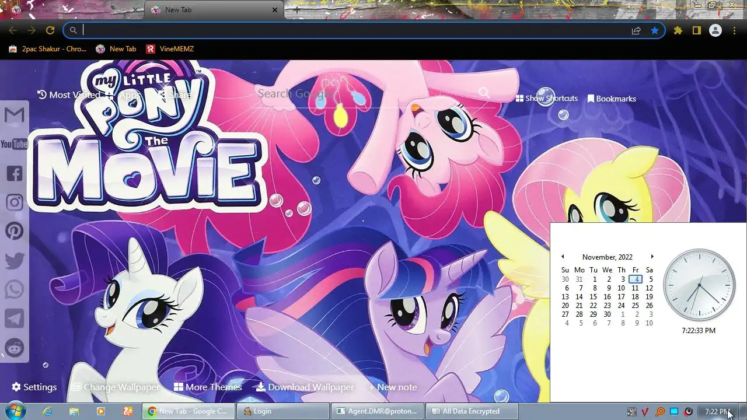Viewport: 747px width, 420px height.
Task: Select October 31 in the calendar
Action: coord(579,279)
